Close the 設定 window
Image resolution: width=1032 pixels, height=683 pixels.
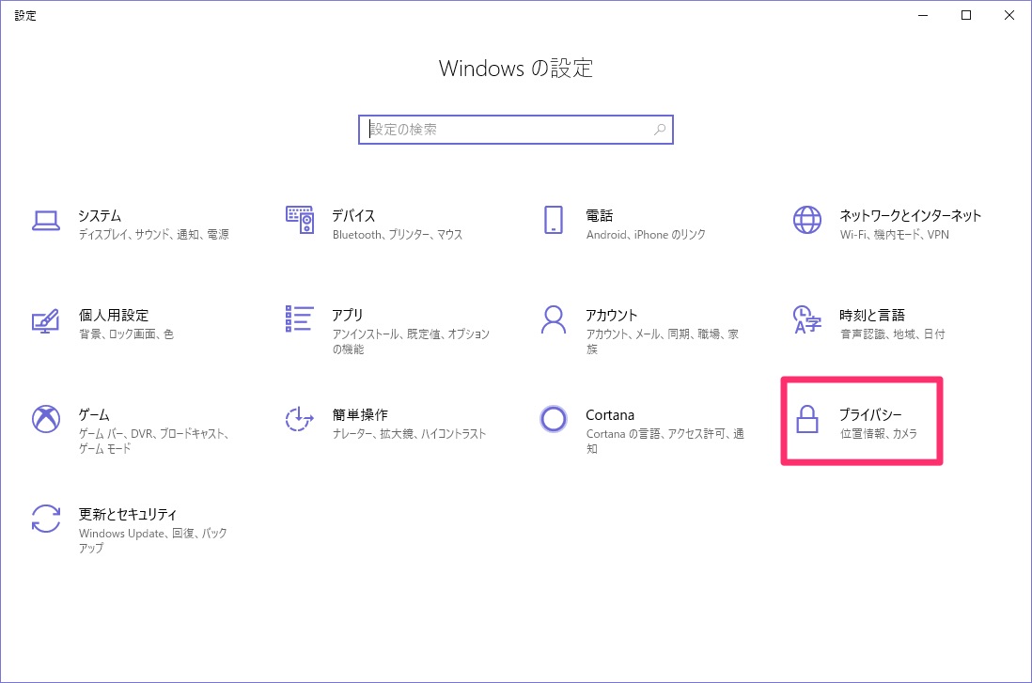click(x=1009, y=15)
